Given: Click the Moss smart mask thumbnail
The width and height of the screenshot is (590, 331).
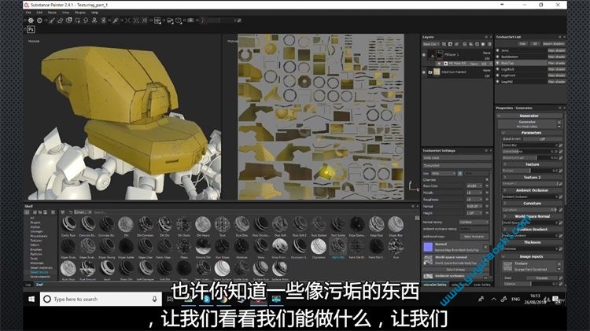Looking at the screenshot, I should tap(260, 247).
